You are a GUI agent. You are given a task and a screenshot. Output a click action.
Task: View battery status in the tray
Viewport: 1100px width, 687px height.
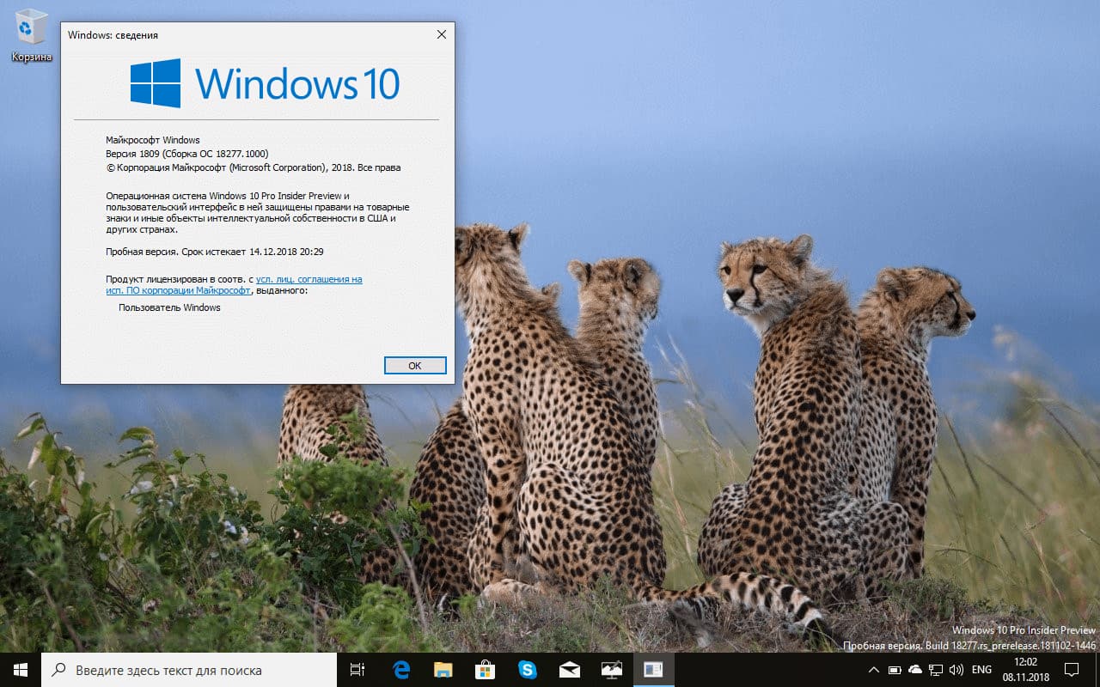click(x=894, y=670)
